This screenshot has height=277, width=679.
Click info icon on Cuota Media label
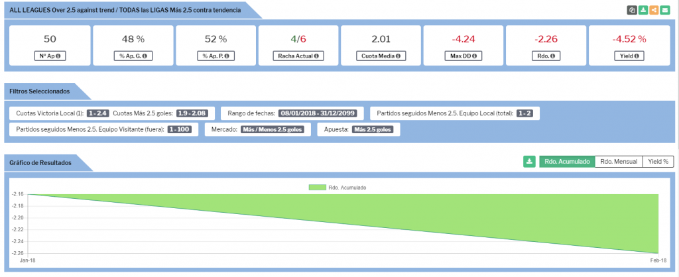[398, 56]
